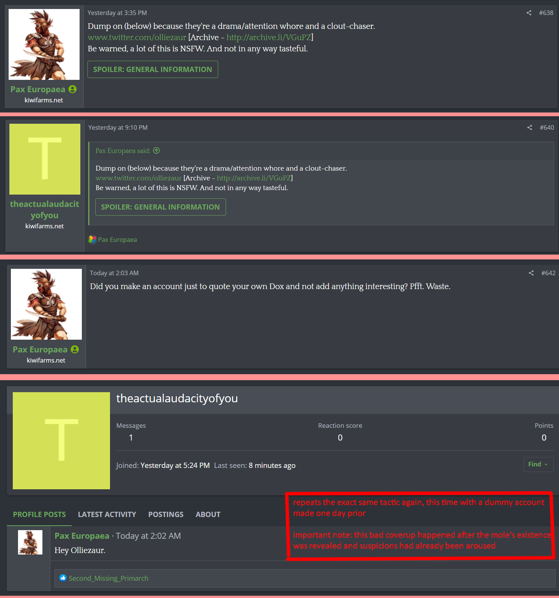Click user badge icon beside first Pax Europaea

(73, 89)
